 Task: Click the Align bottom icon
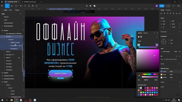(x=176, y=13)
